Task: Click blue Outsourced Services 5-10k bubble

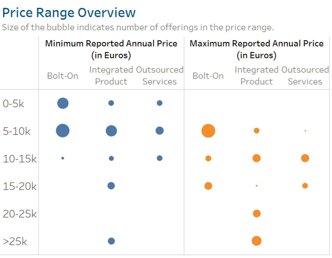Action: (x=160, y=131)
